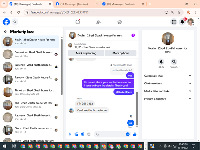The height and width of the screenshot is (150, 200).
Task: Open the emoji picker smiley
Action: [x=128, y=134]
